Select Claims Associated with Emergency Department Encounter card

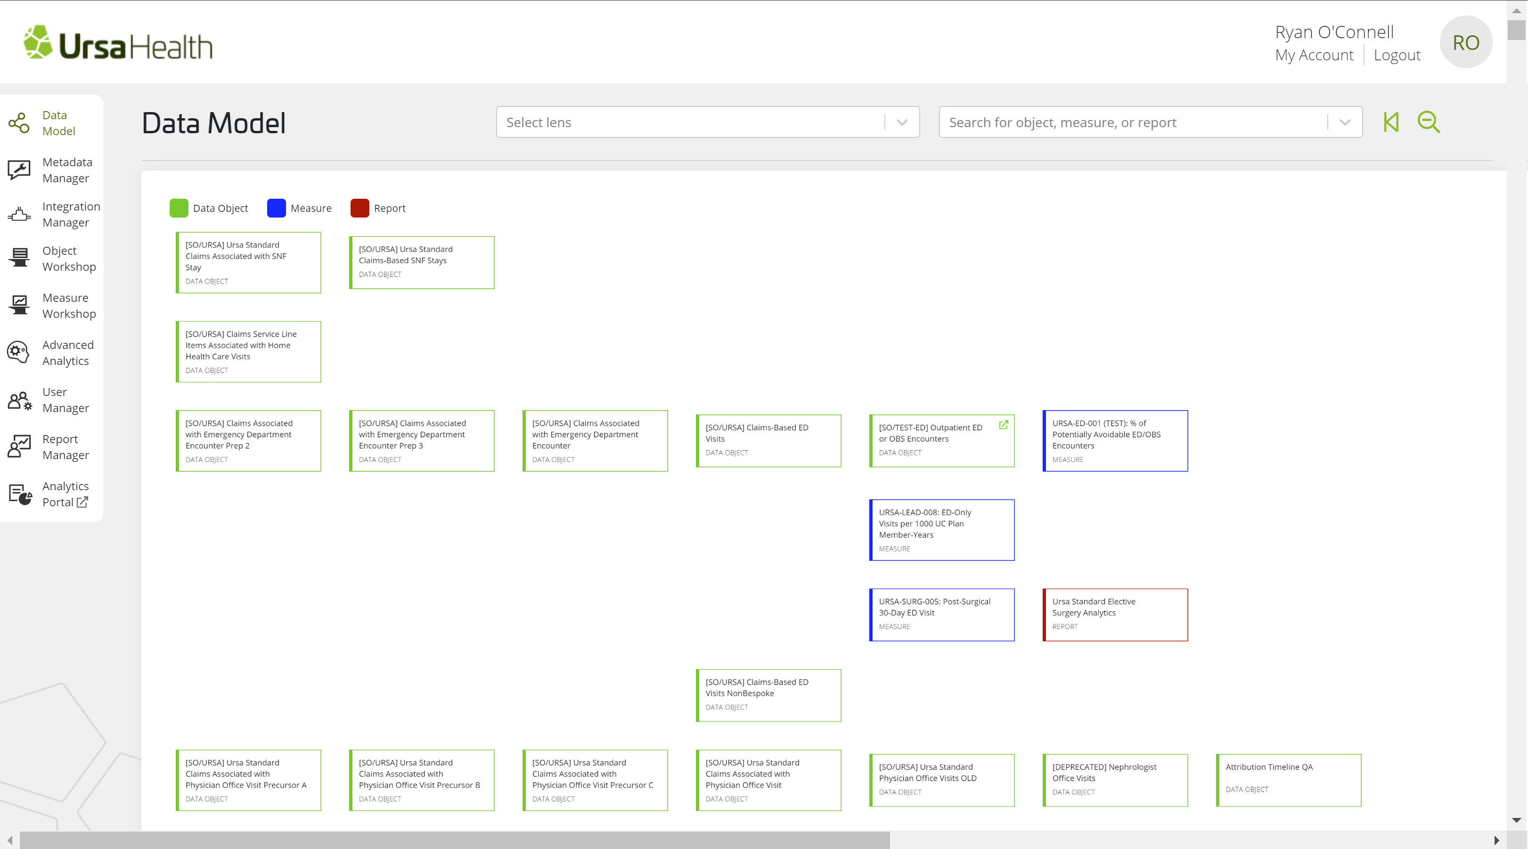tap(595, 440)
